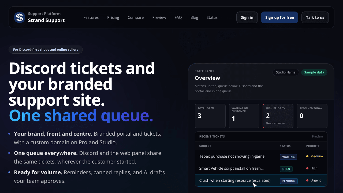343x193 pixels.
Task: Click the Subject column header
Action: [x=205, y=146]
